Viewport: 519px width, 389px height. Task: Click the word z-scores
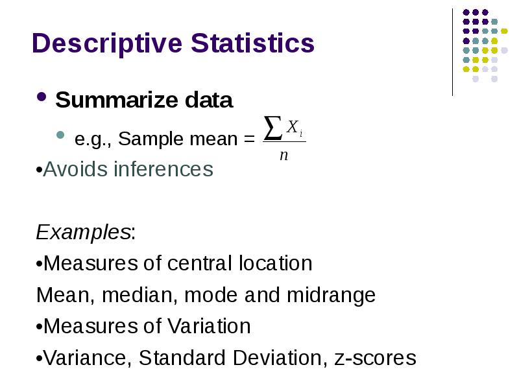[x=375, y=358]
